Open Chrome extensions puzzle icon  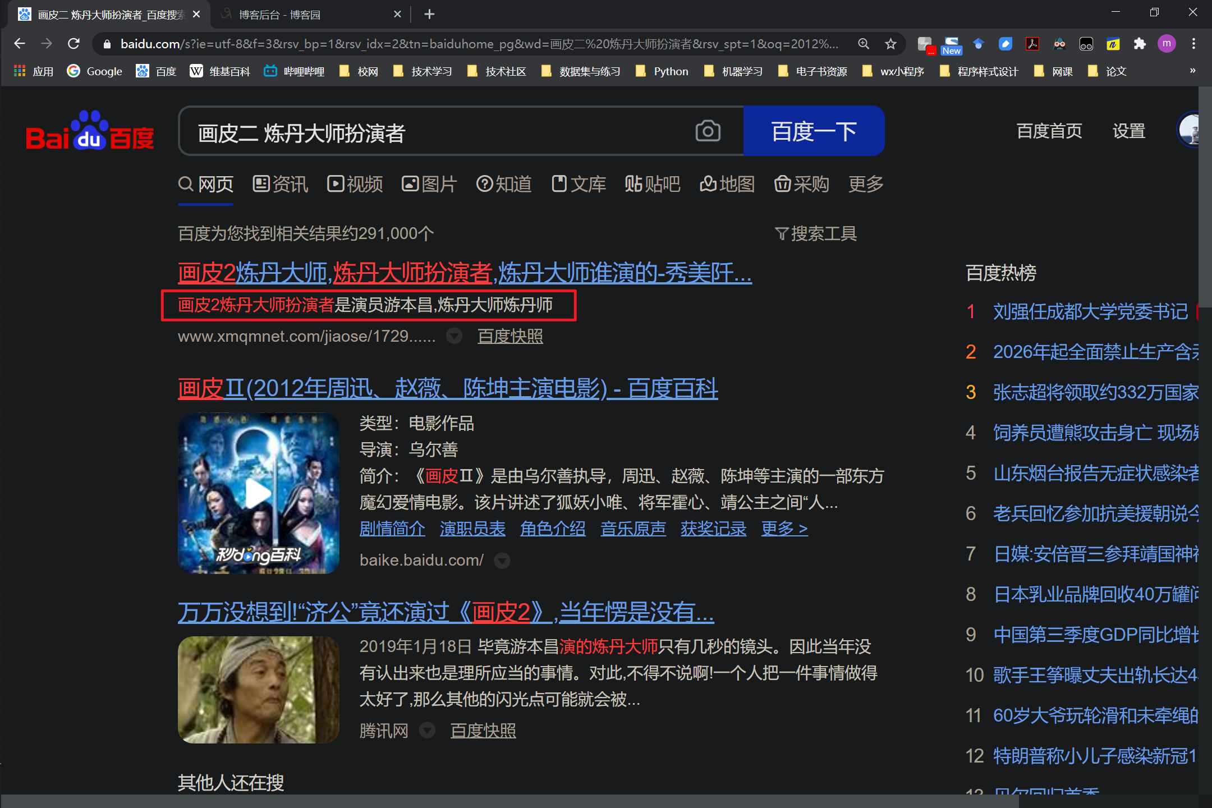tap(1140, 44)
